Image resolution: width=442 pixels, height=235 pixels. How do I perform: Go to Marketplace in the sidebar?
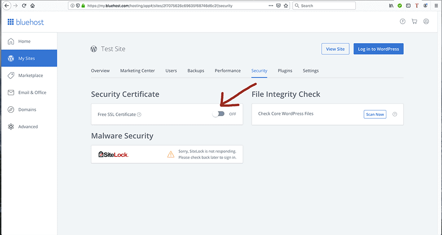click(x=30, y=76)
